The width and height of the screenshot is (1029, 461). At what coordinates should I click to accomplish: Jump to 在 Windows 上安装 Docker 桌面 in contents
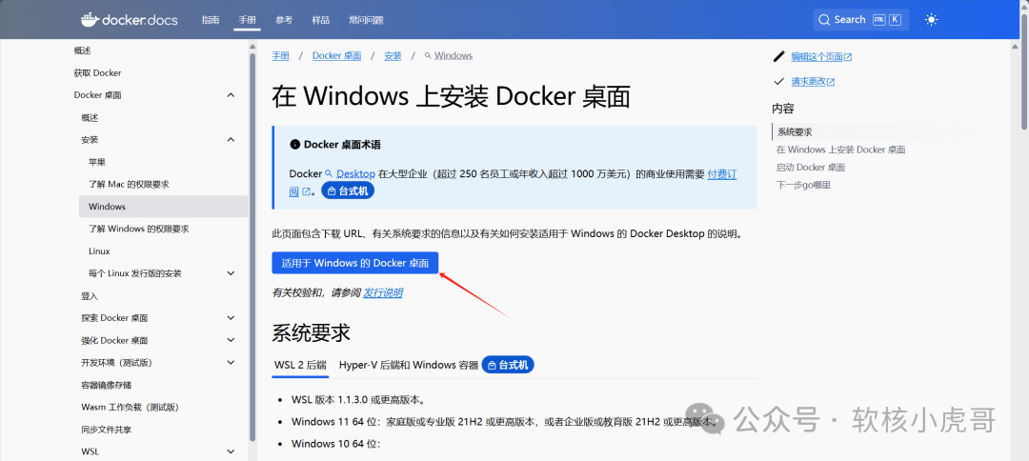pyautogui.click(x=840, y=150)
